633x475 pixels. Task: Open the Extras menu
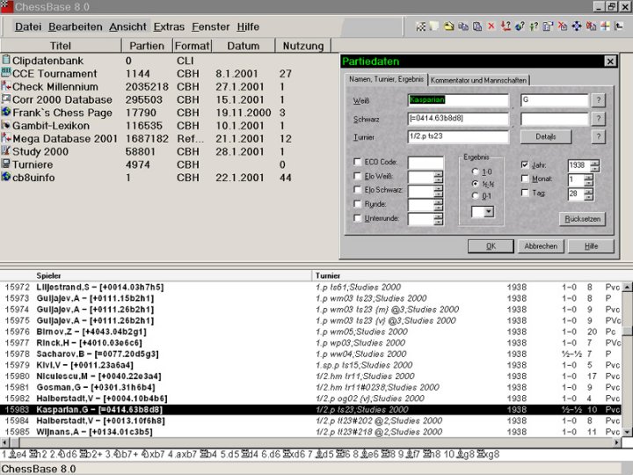point(169,26)
